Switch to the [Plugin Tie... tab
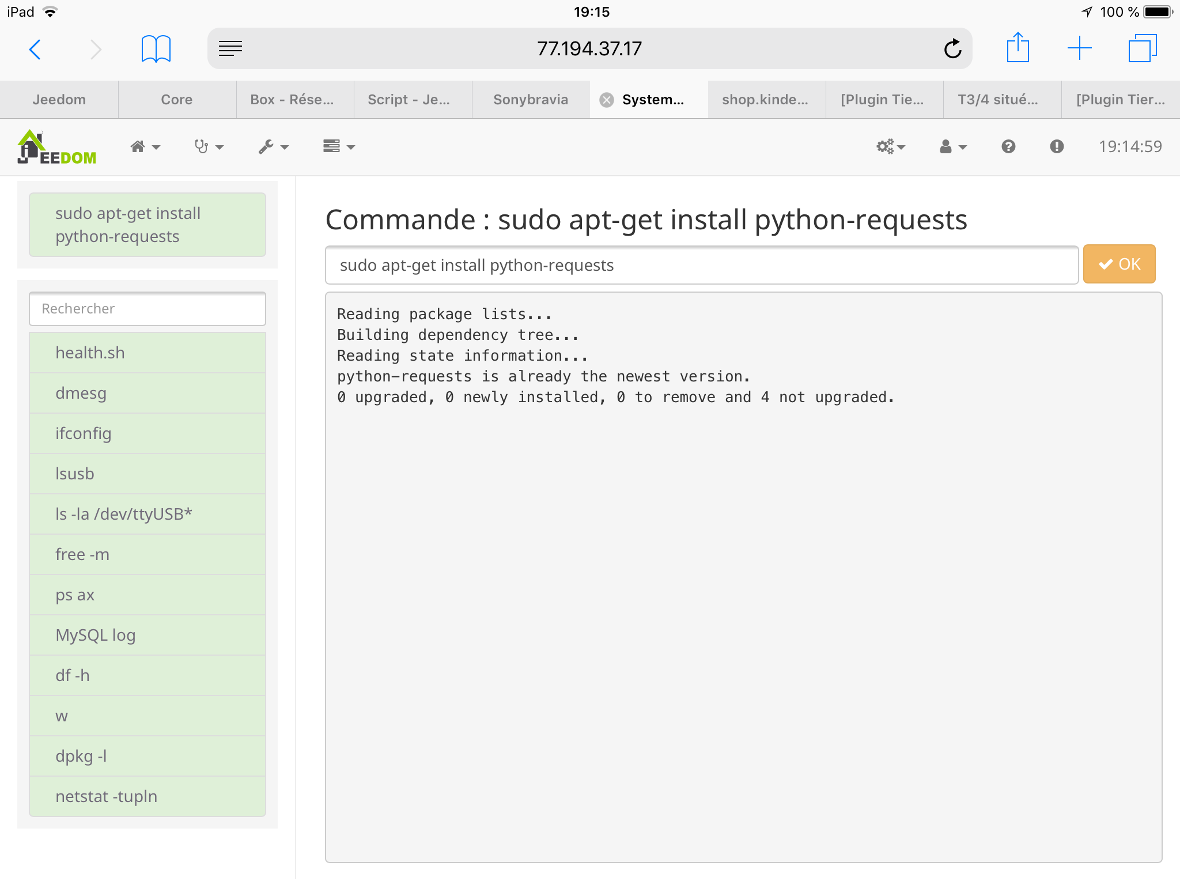1180x885 pixels. [x=884, y=100]
